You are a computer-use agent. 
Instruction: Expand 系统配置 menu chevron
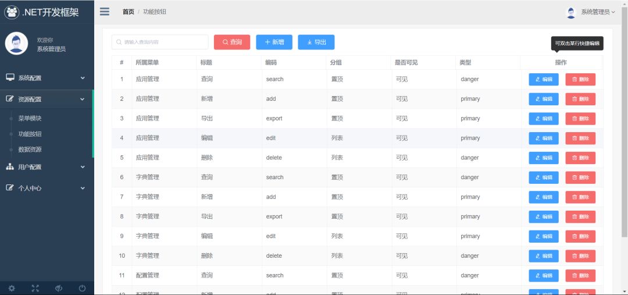tap(83, 78)
